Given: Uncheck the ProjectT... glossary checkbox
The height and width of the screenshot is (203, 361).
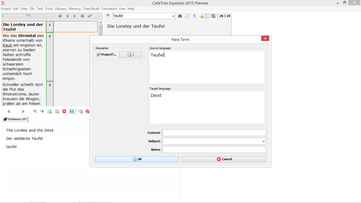Looking at the screenshot, I should (x=99, y=54).
